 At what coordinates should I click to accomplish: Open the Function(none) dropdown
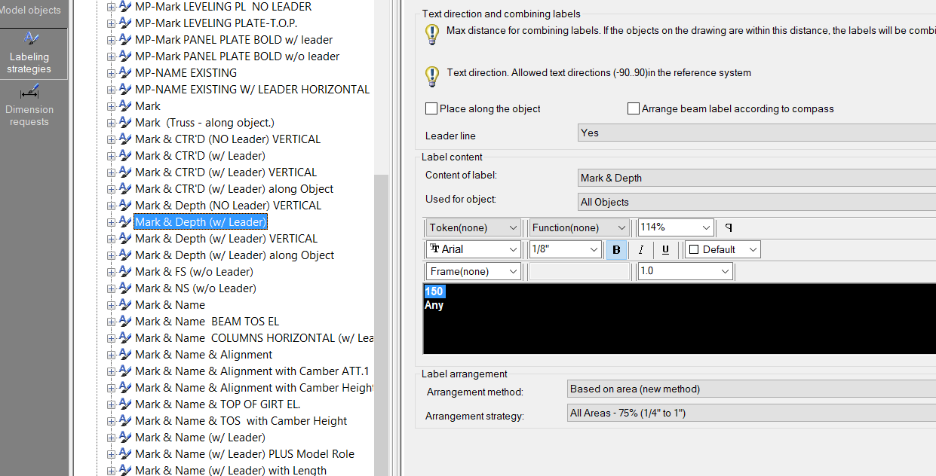[x=579, y=227]
